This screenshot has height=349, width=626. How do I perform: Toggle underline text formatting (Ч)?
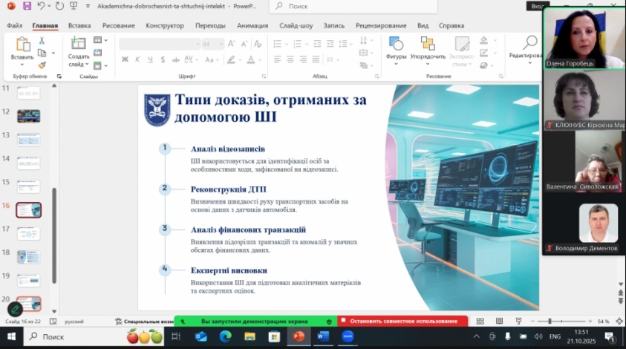tap(150, 59)
